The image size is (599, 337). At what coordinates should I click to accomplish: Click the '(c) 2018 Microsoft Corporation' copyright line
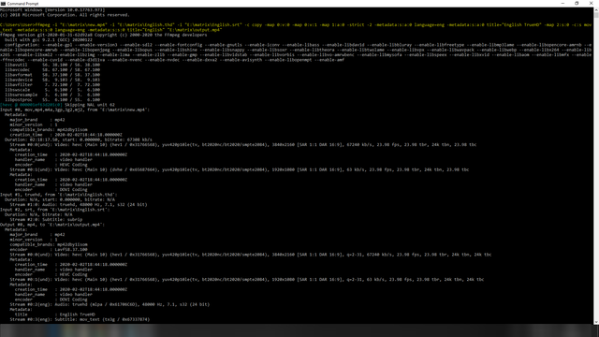pyautogui.click(x=65, y=15)
